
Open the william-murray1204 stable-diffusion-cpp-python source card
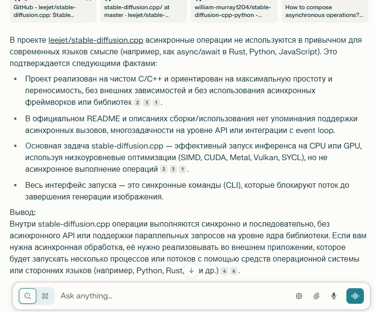coord(234,11)
